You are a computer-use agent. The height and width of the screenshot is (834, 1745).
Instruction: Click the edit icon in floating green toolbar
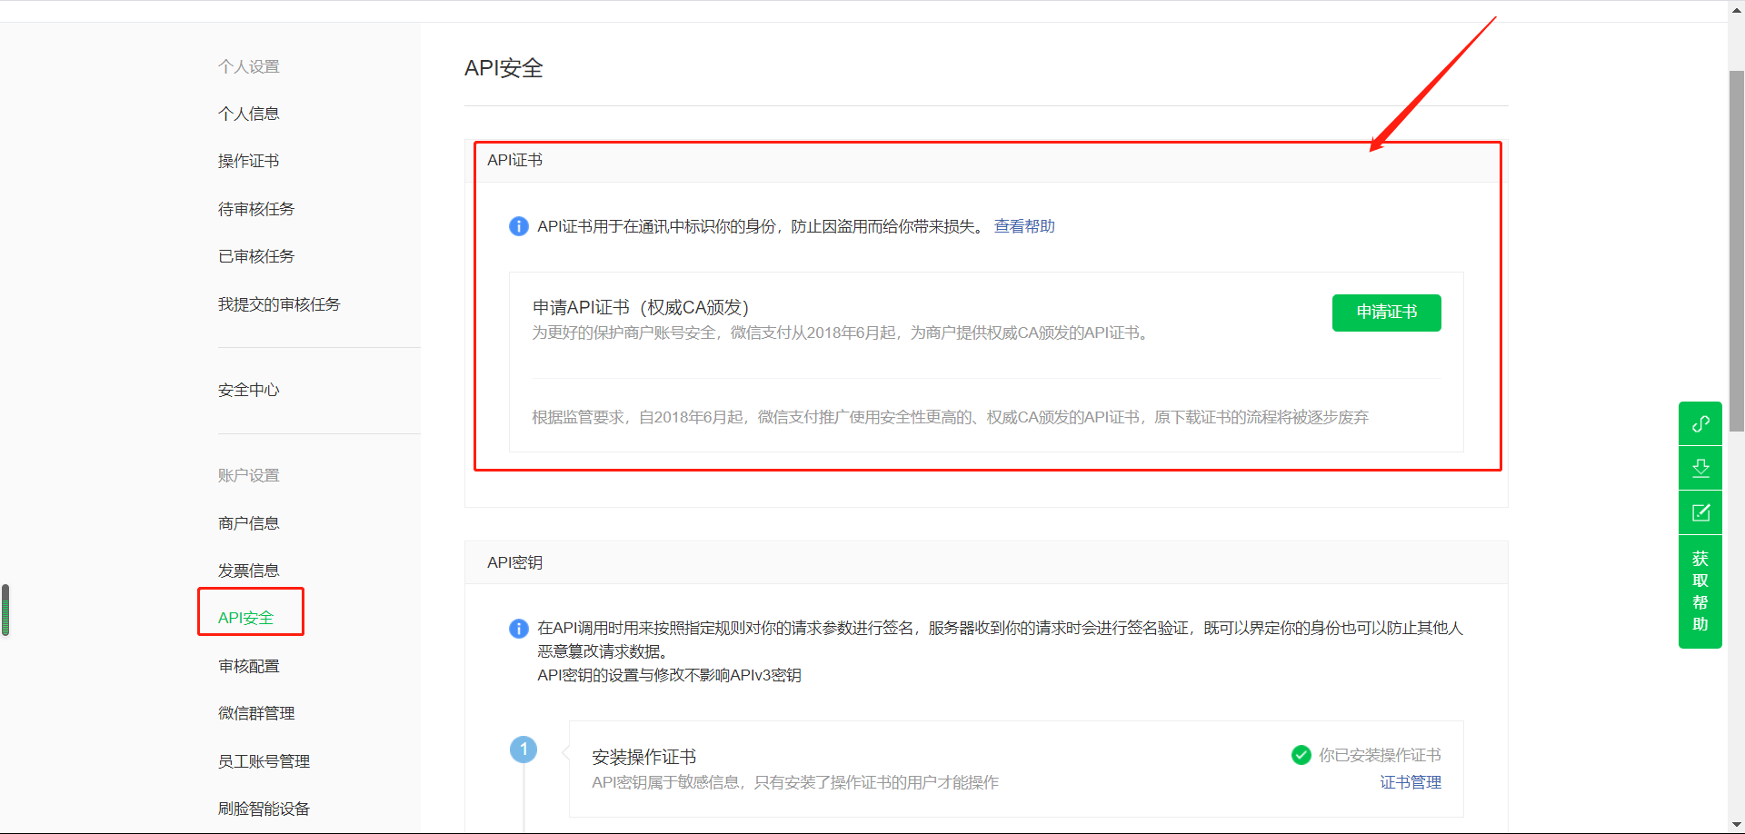tap(1700, 512)
